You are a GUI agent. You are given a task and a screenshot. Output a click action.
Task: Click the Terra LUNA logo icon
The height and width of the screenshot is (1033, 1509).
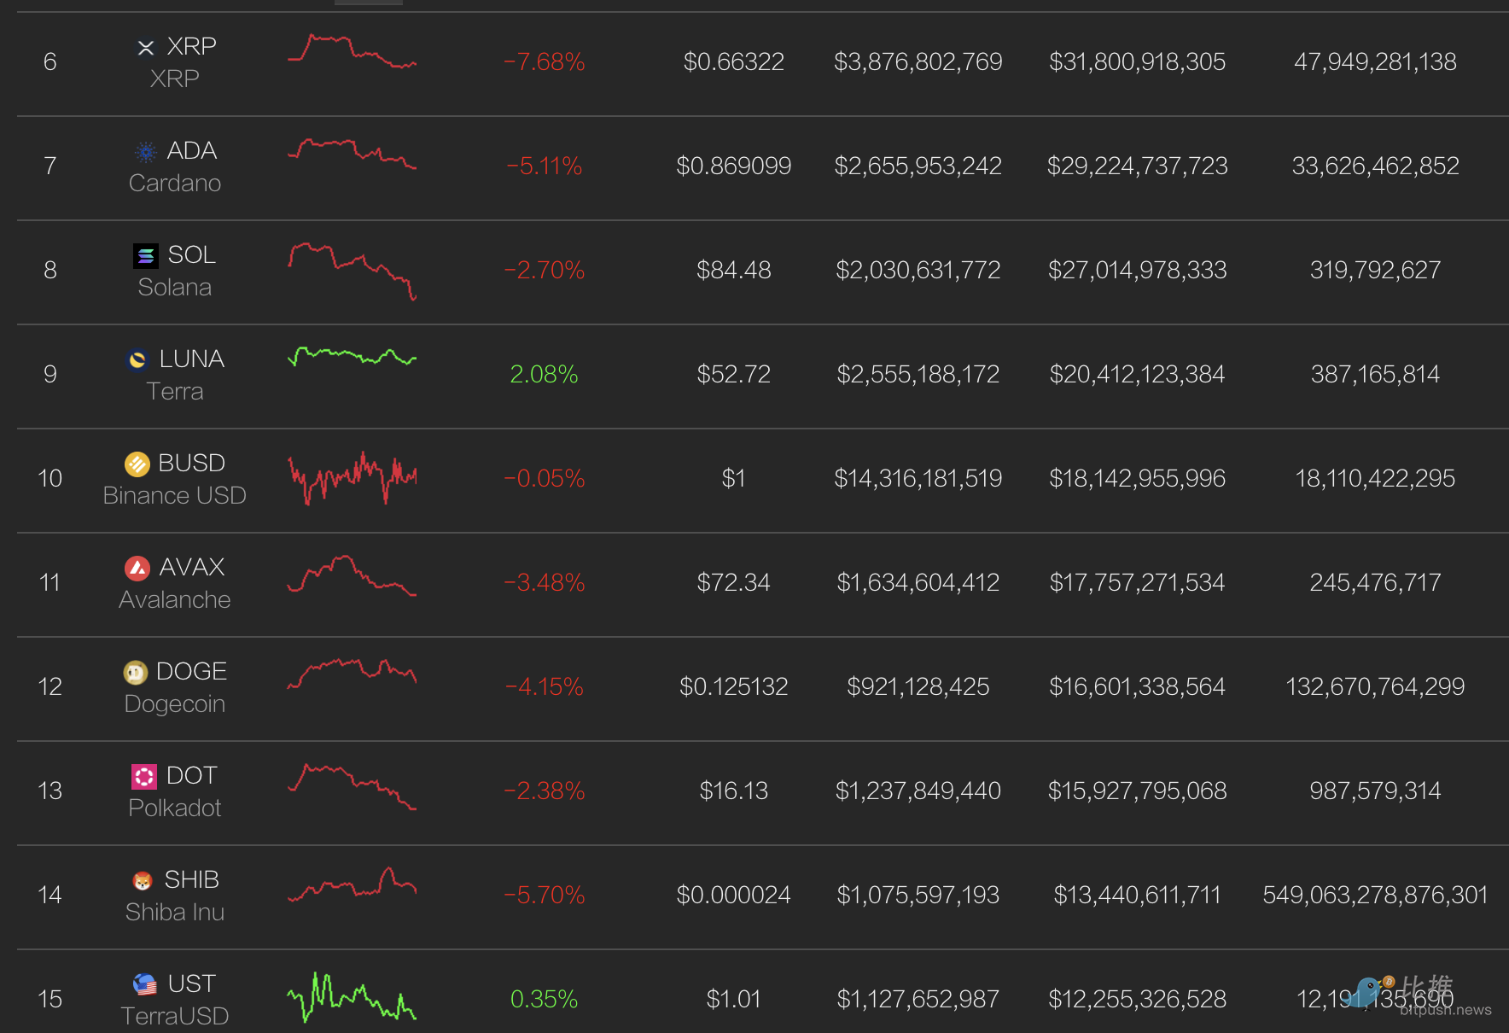pos(137,360)
